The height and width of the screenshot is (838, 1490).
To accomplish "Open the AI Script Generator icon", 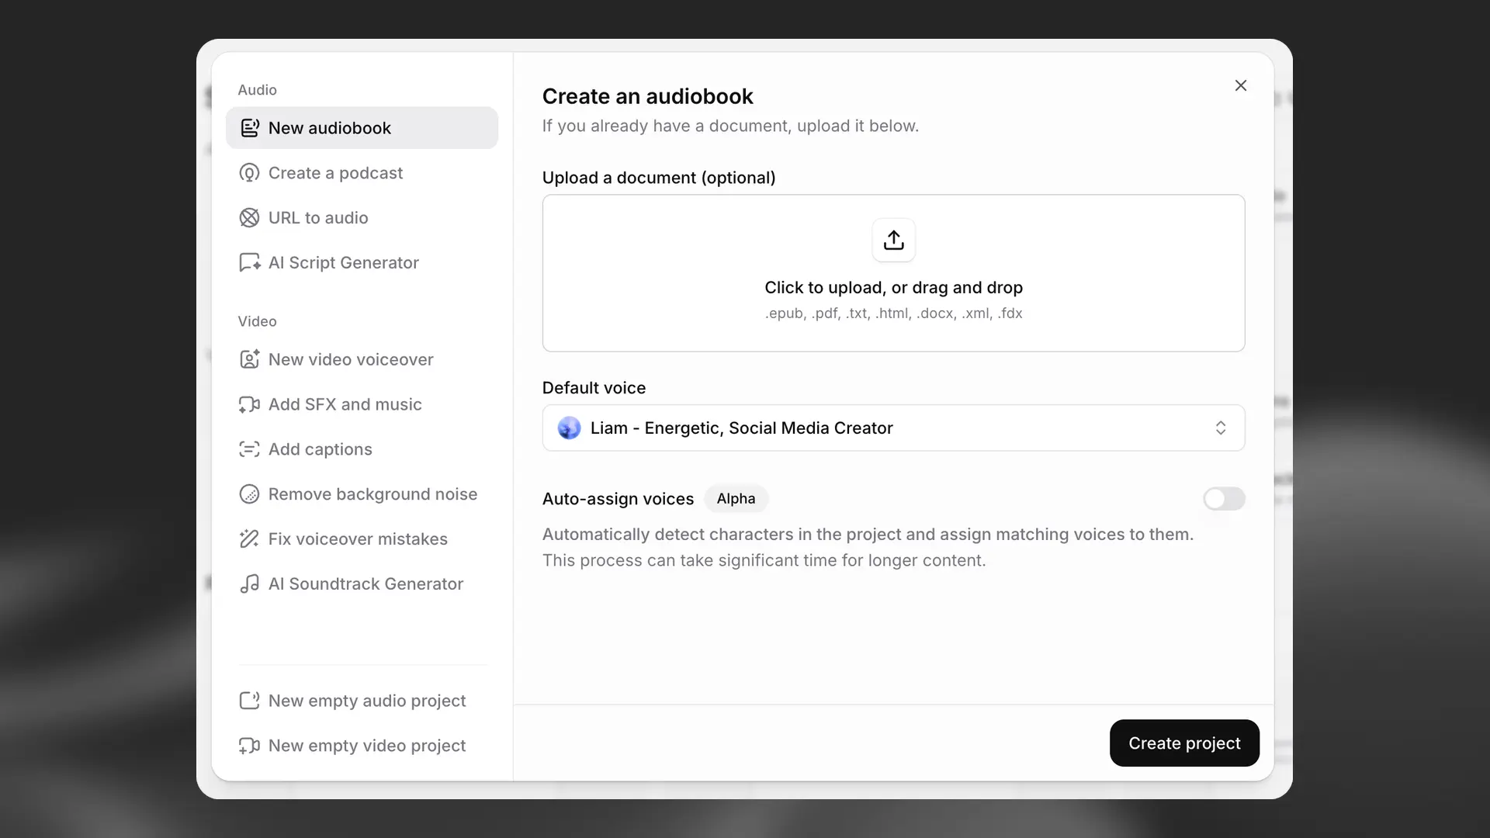I will [248, 262].
